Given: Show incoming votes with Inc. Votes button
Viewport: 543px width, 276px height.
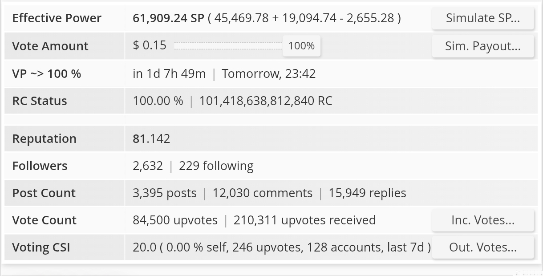Looking at the screenshot, I should point(483,220).
